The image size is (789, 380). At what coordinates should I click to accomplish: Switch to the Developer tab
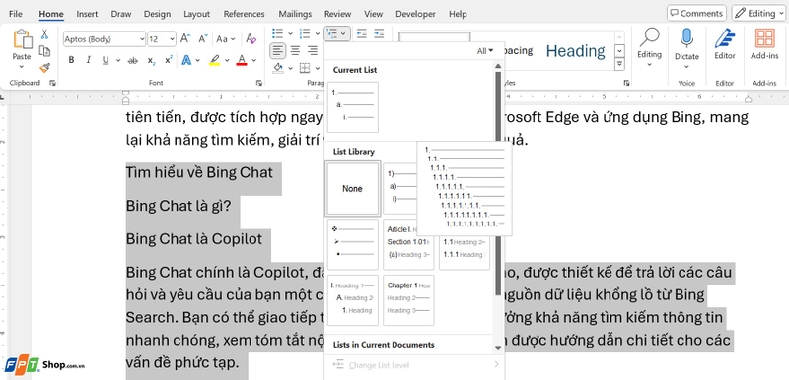click(415, 14)
